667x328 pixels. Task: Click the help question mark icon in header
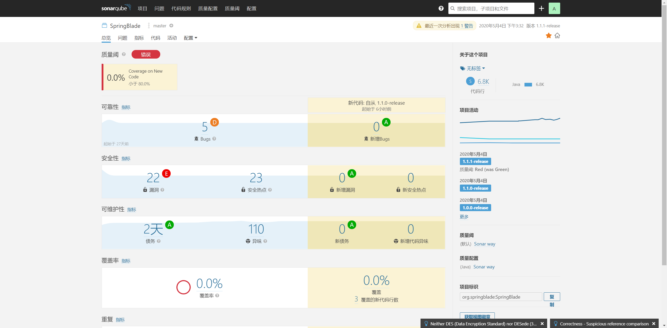441,8
